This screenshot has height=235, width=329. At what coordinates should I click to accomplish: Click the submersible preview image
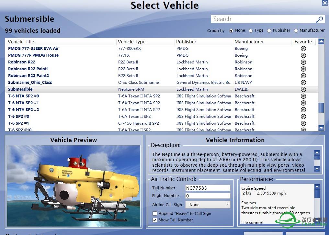coord(74,186)
